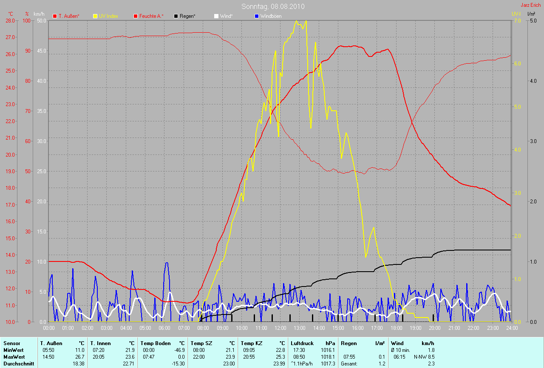
Task: Click the red T. Außen legend square
Action: (55, 16)
